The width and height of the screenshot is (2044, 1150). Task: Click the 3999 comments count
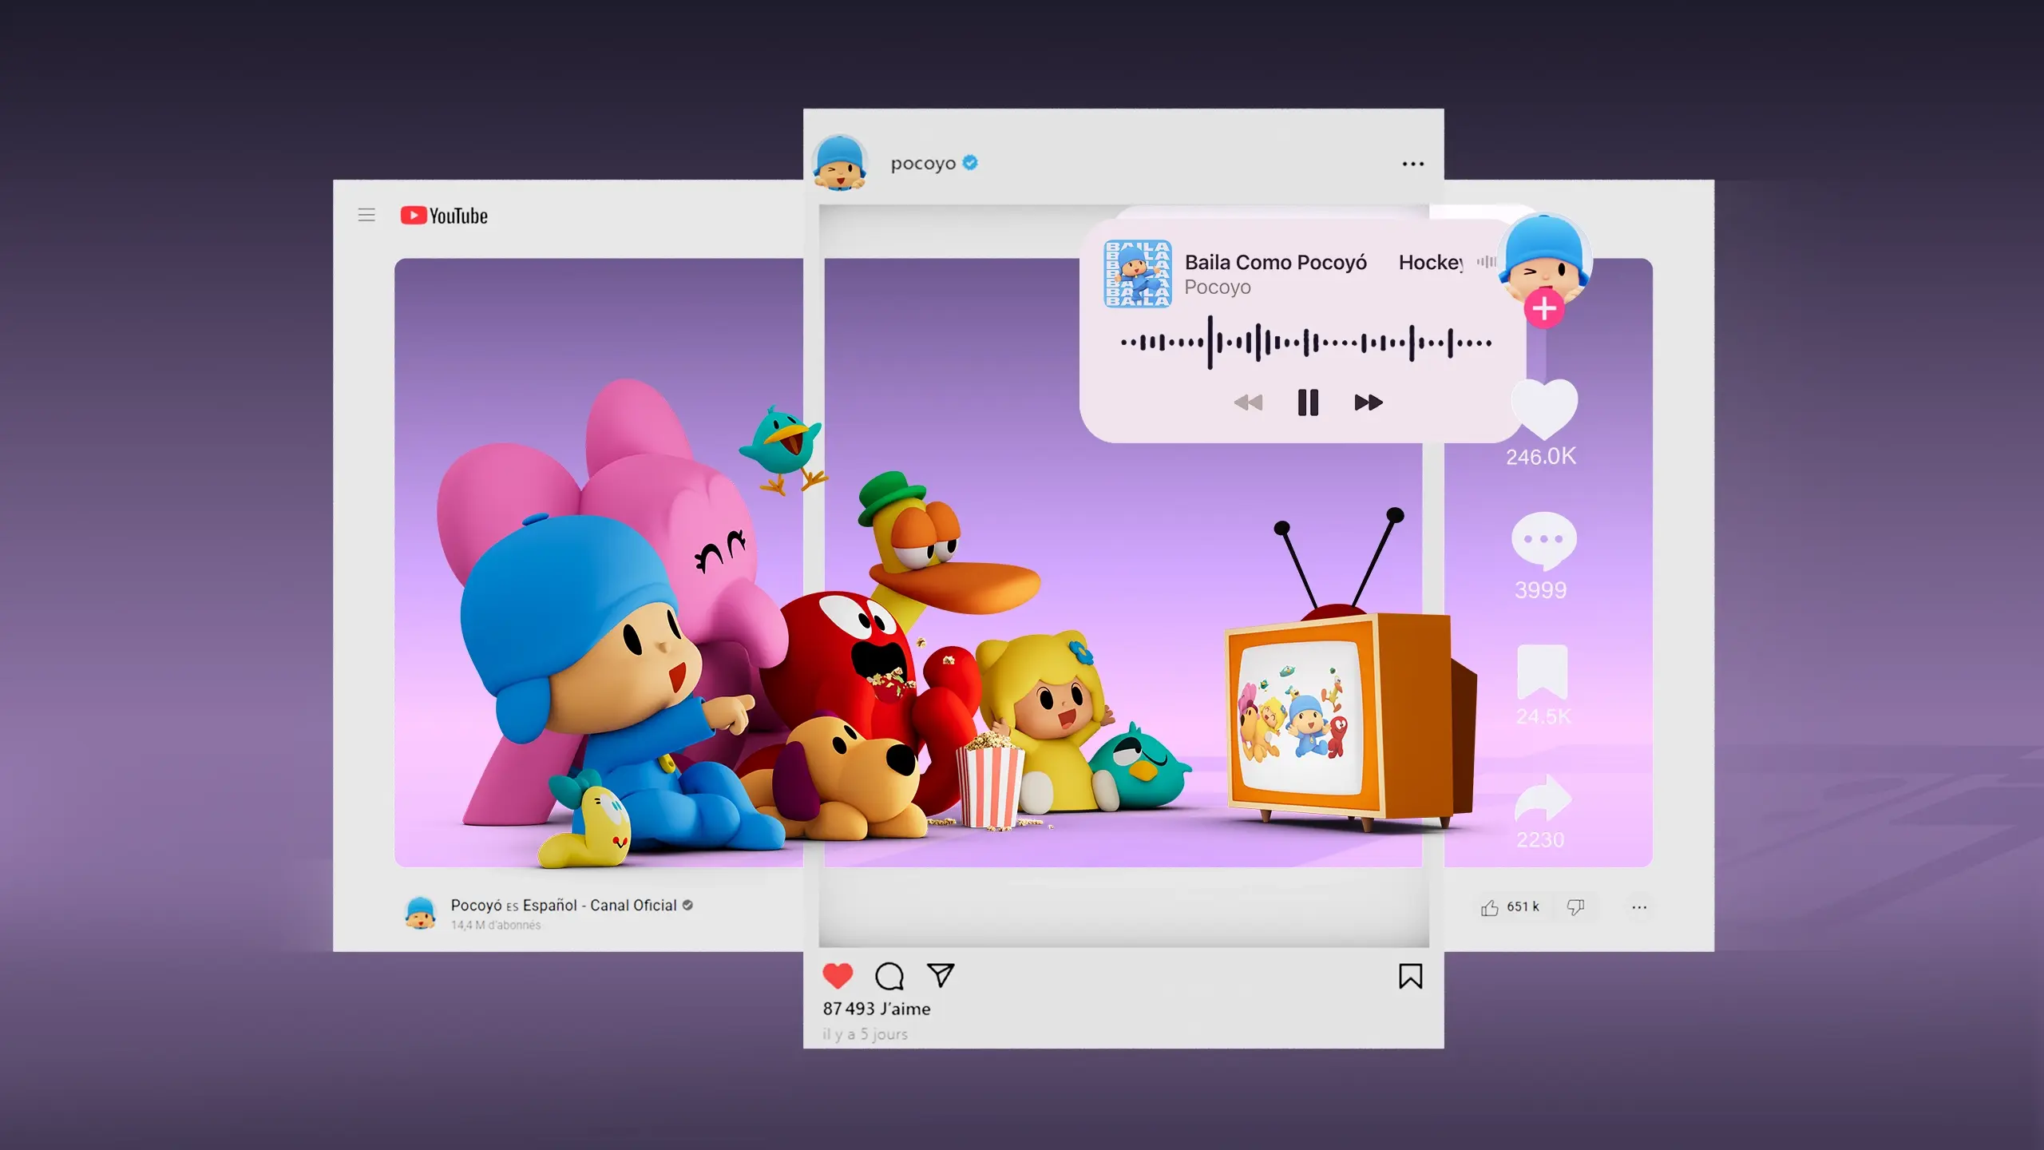[x=1541, y=590]
